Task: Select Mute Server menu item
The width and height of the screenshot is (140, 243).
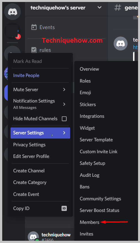Action: [x=40, y=89]
